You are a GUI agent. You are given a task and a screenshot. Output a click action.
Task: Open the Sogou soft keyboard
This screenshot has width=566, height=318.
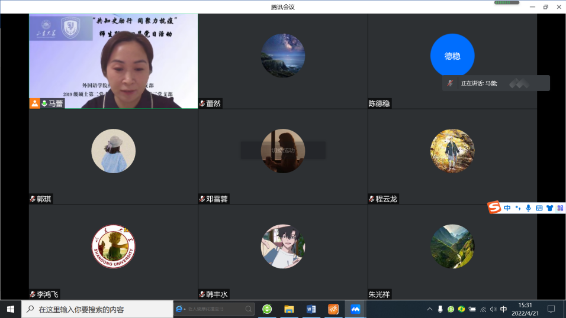(x=539, y=208)
